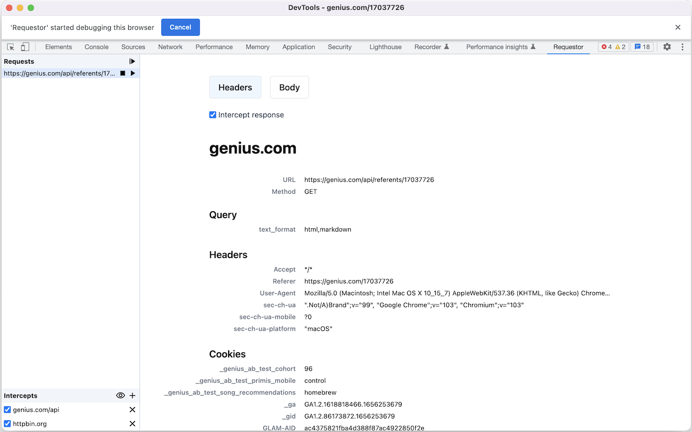Add a new intercept with plus icon

tap(132, 396)
